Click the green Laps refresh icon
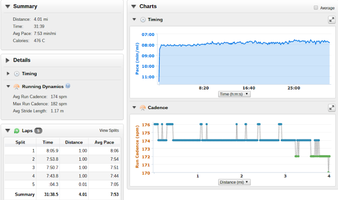 click(16, 131)
